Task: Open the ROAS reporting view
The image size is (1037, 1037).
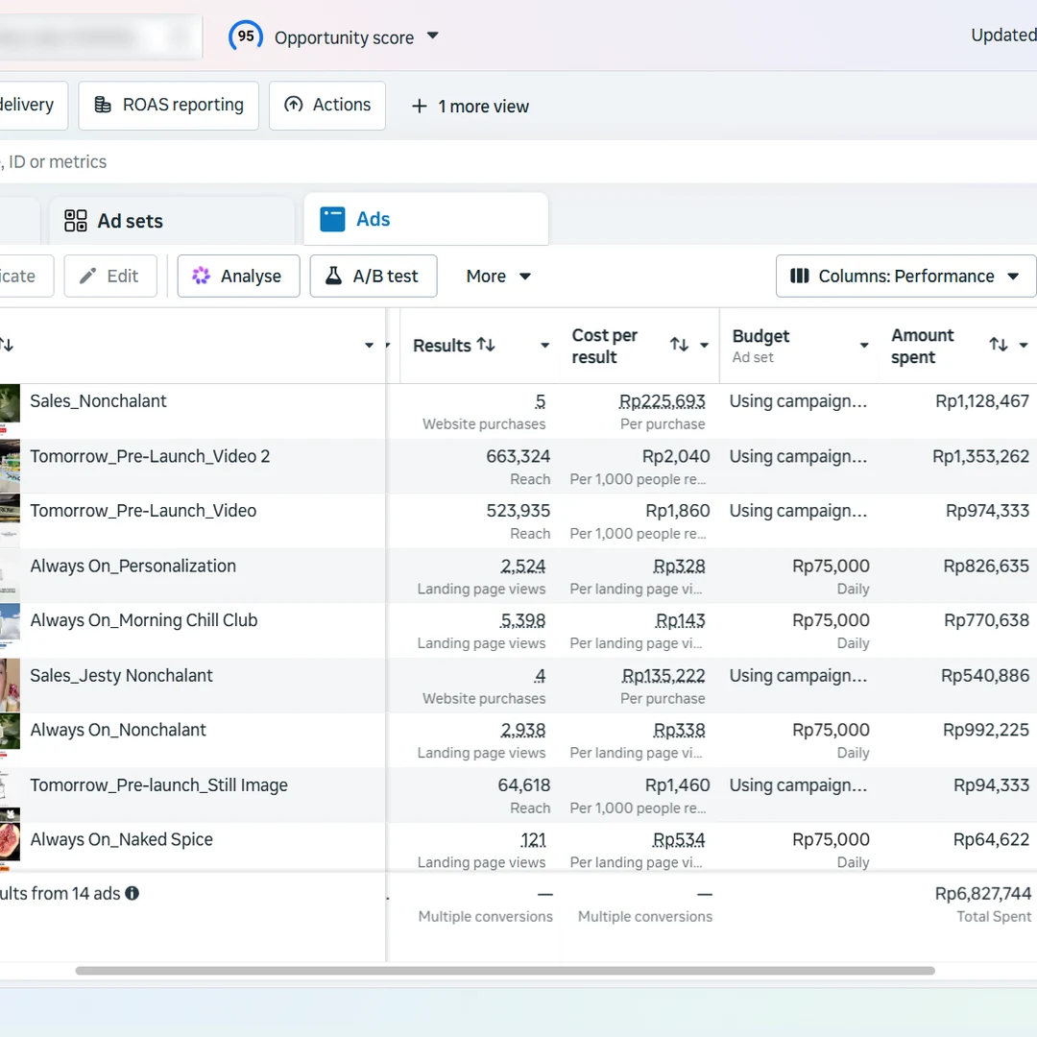Action: click(x=169, y=106)
